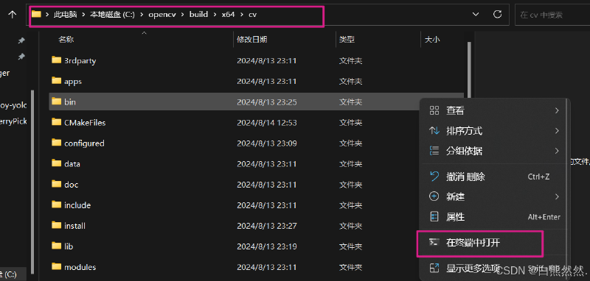
Task: Click the configured folder icon
Action: pyautogui.click(x=57, y=142)
